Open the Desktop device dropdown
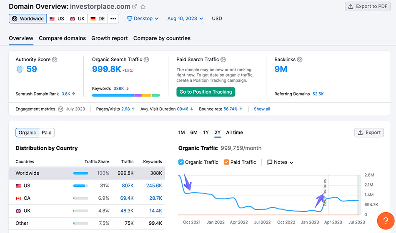Viewport: 396px width, 233px height. click(x=143, y=18)
